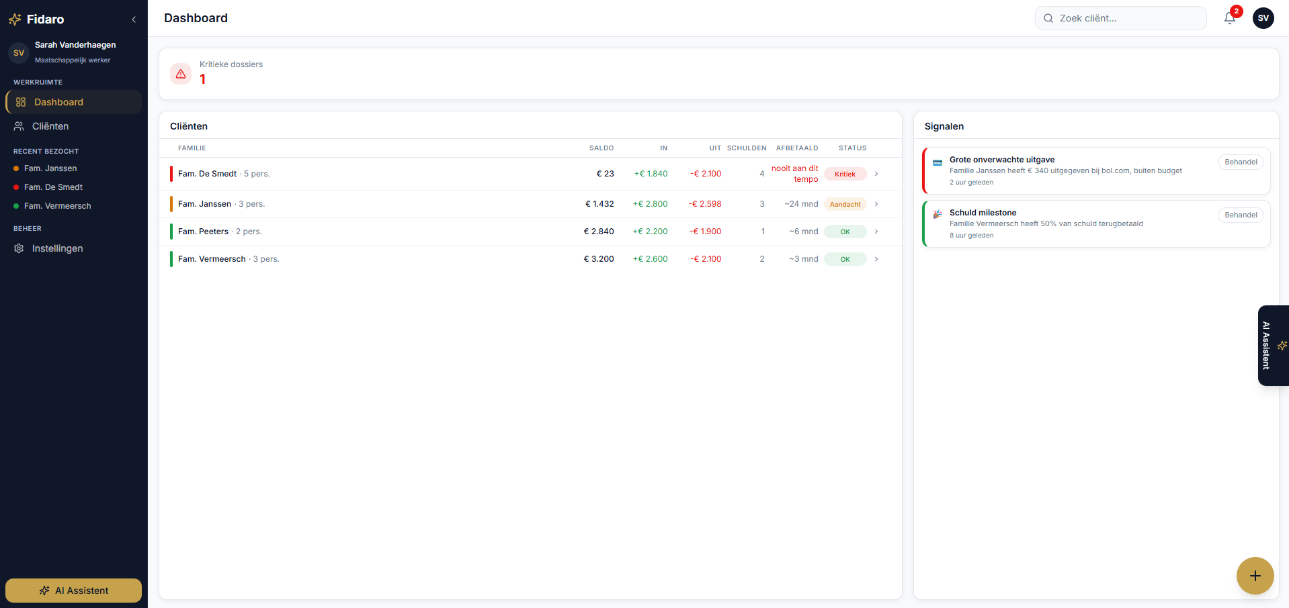Click the credit card icon on unexpected expense signal
The height and width of the screenshot is (608, 1289).
tap(938, 162)
